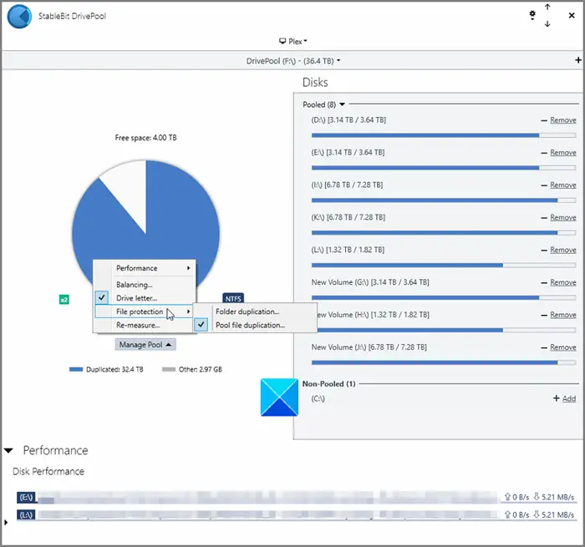Image resolution: width=585 pixels, height=547 pixels.
Task: Choose Re-measure... from the menu
Action: (x=145, y=325)
